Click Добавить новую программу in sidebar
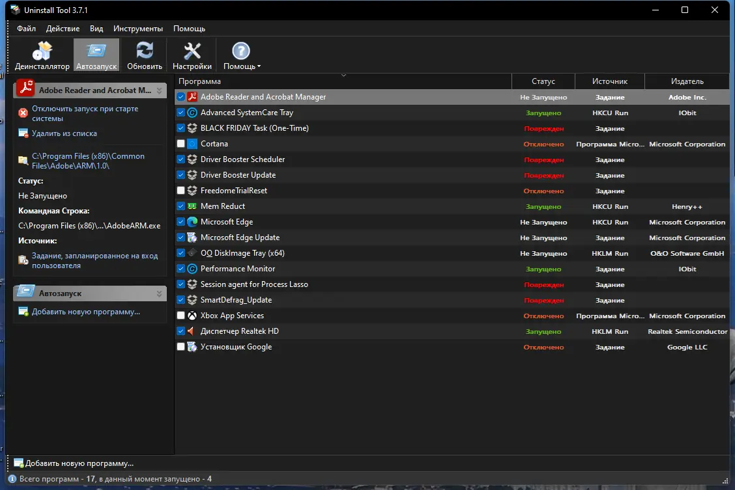Screen dimensions: 735x490 coord(86,312)
